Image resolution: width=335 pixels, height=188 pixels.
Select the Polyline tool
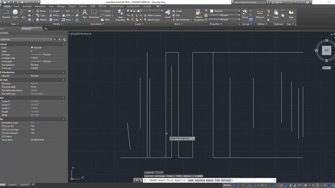(x=6, y=15)
